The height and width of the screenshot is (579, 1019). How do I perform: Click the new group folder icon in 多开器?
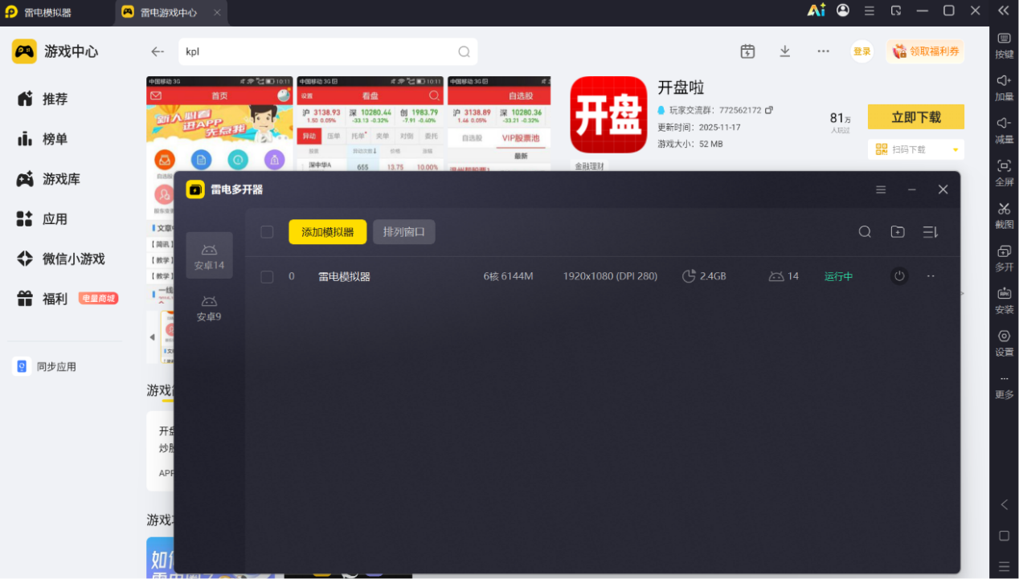898,232
